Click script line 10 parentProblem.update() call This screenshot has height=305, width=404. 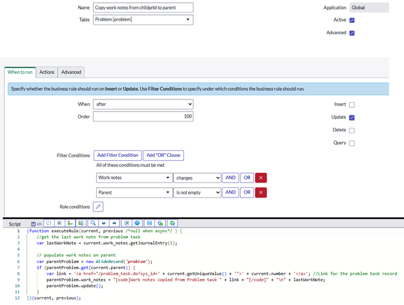click(74, 286)
